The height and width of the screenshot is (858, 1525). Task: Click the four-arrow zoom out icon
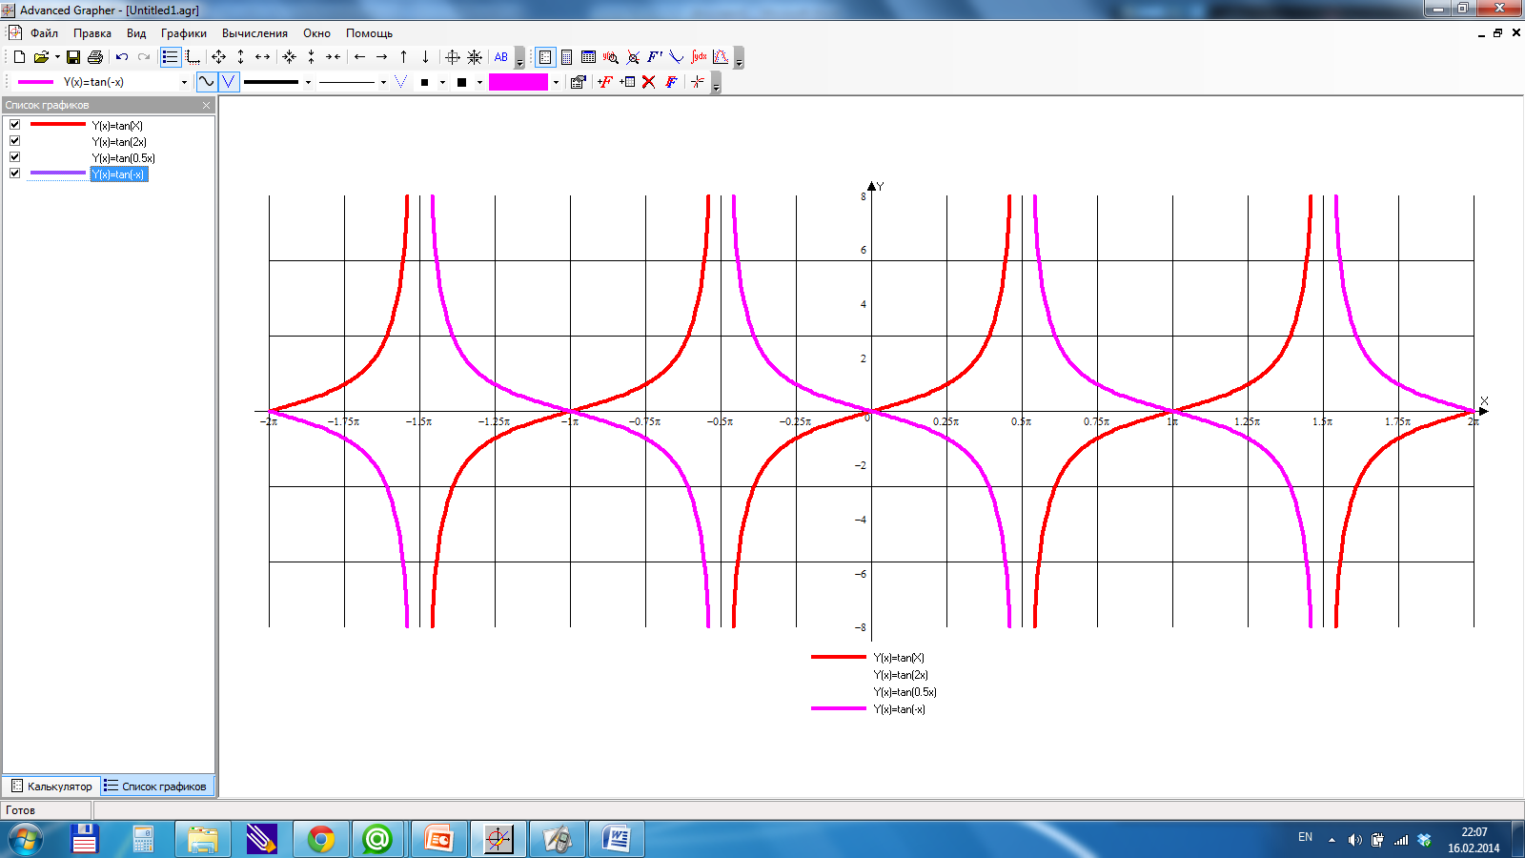tap(219, 57)
